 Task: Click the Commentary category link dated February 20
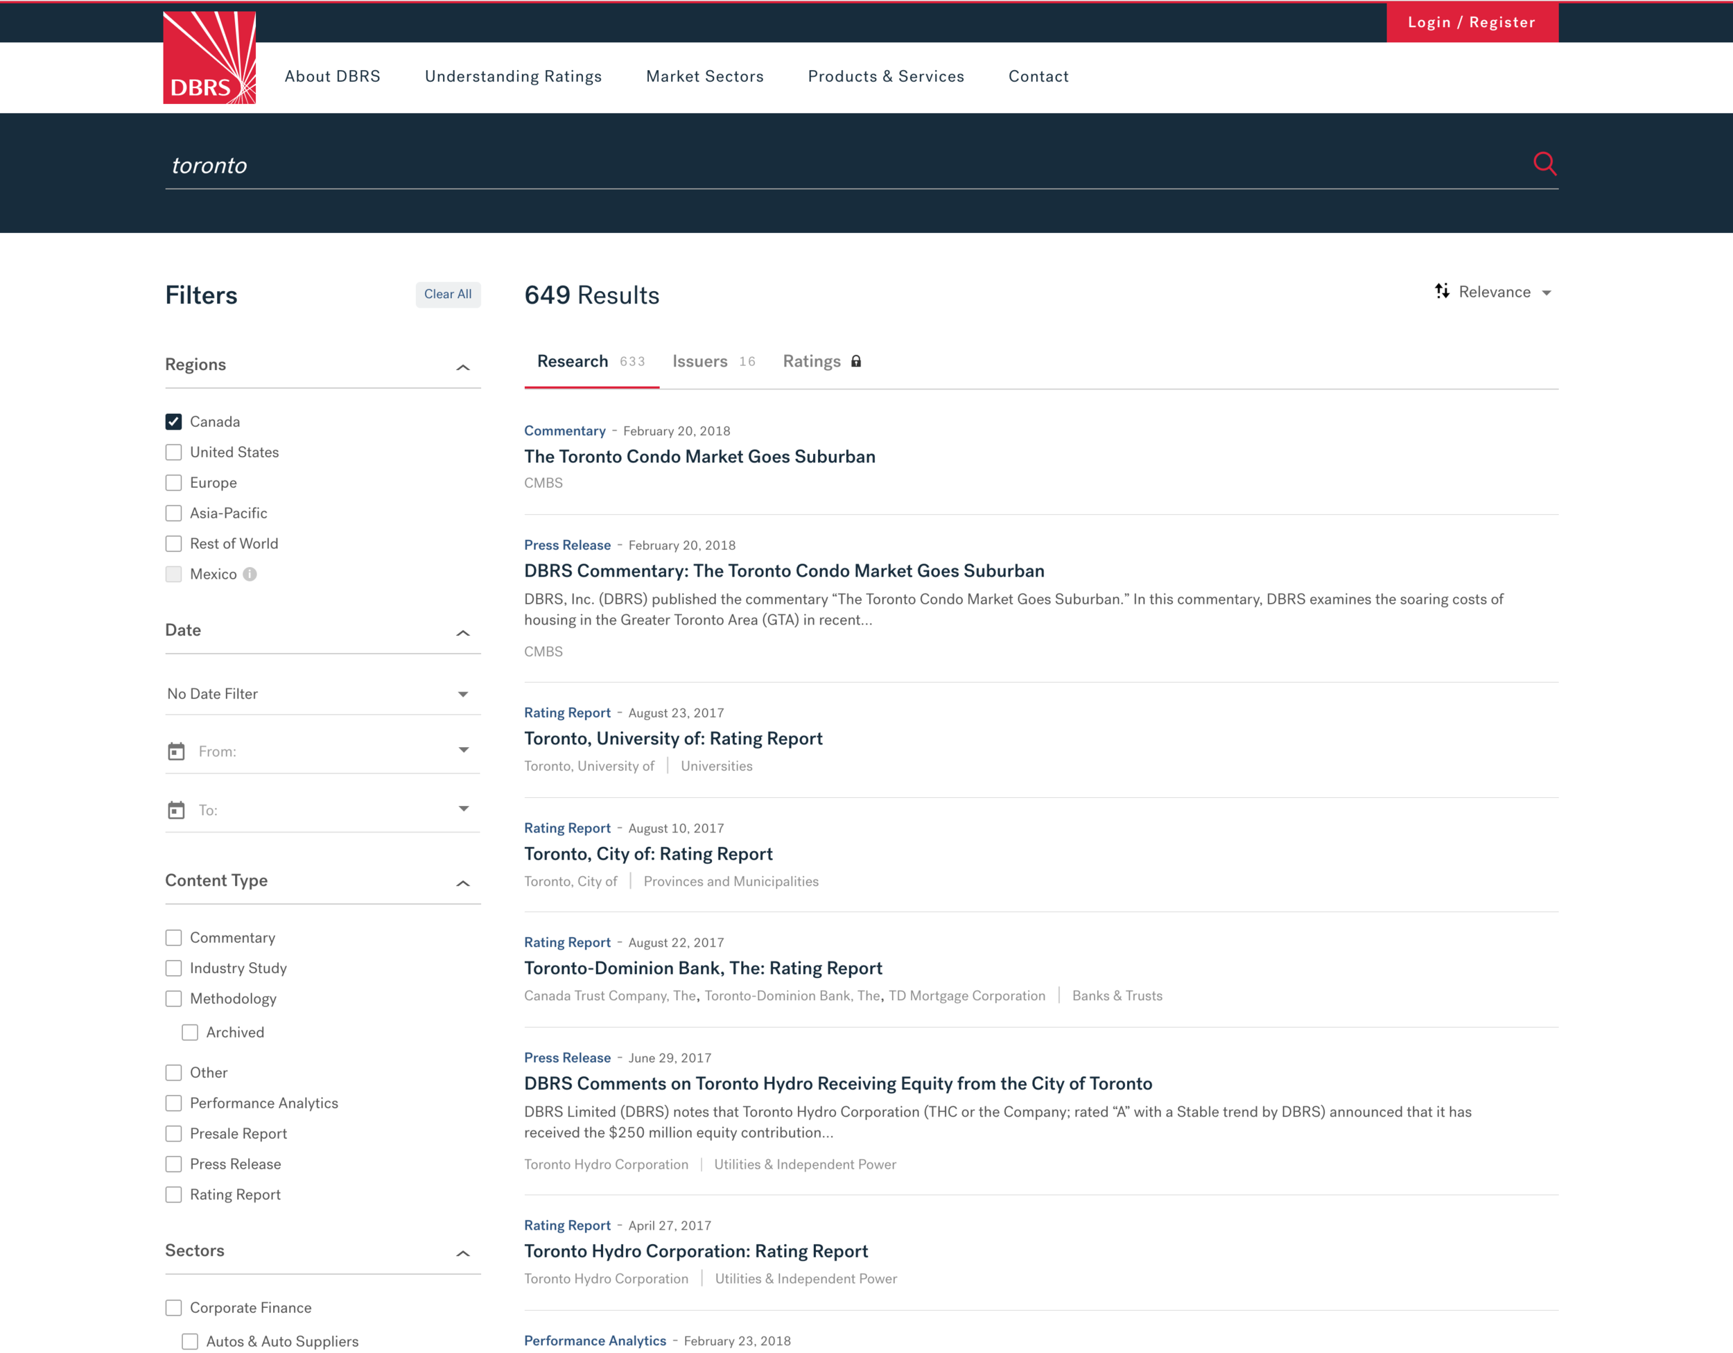point(565,431)
